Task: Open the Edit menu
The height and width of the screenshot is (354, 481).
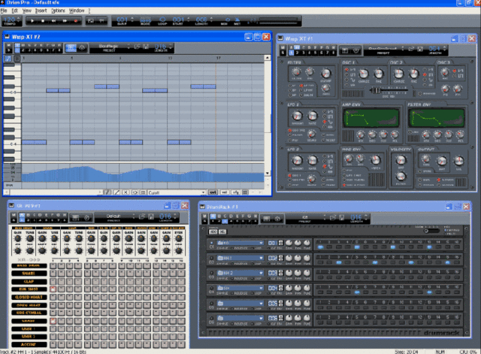Action: [x=14, y=11]
